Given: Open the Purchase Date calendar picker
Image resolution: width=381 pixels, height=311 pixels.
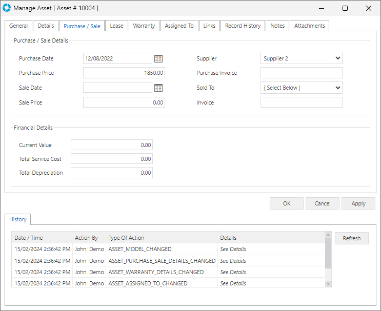Looking at the screenshot, I should point(158,58).
